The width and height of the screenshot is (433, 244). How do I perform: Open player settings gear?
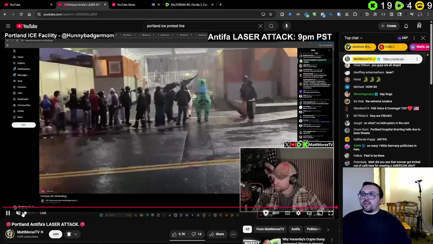pyautogui.click(x=298, y=213)
